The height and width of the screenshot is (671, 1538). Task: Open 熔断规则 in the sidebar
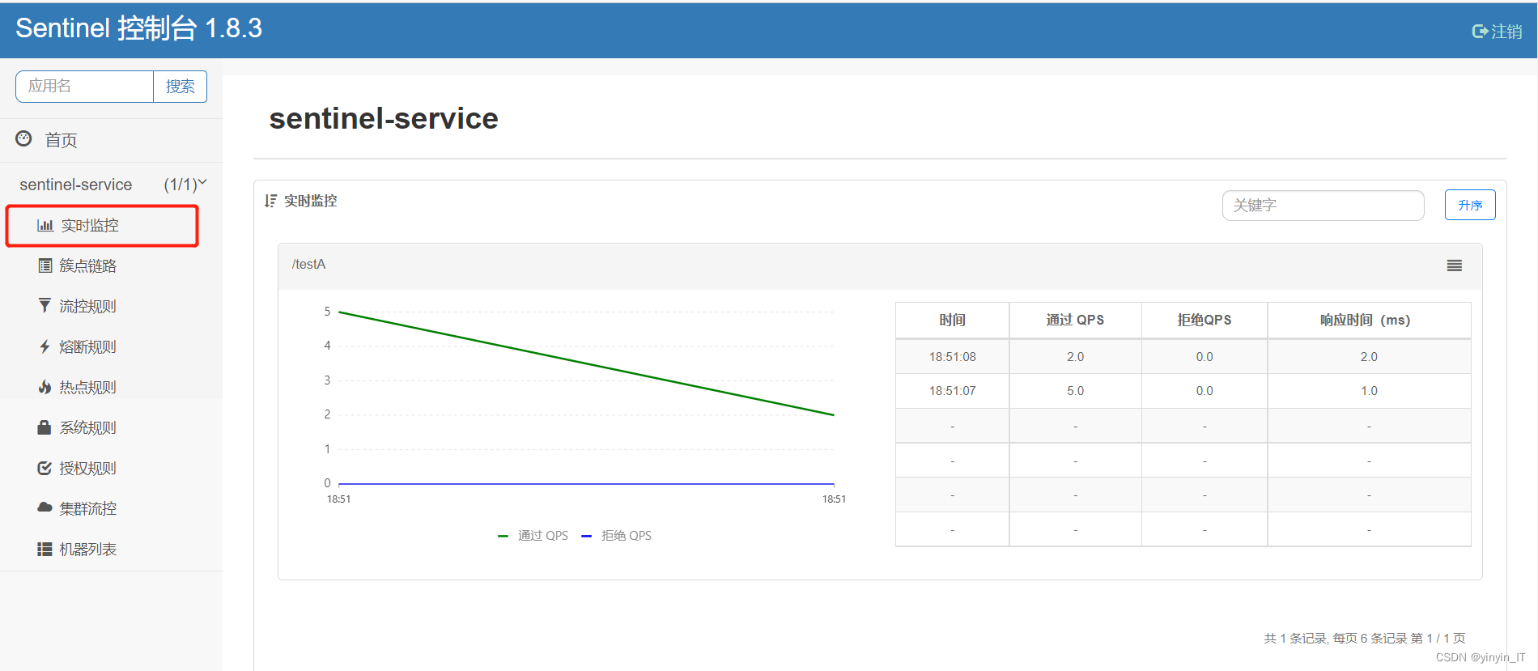(87, 346)
